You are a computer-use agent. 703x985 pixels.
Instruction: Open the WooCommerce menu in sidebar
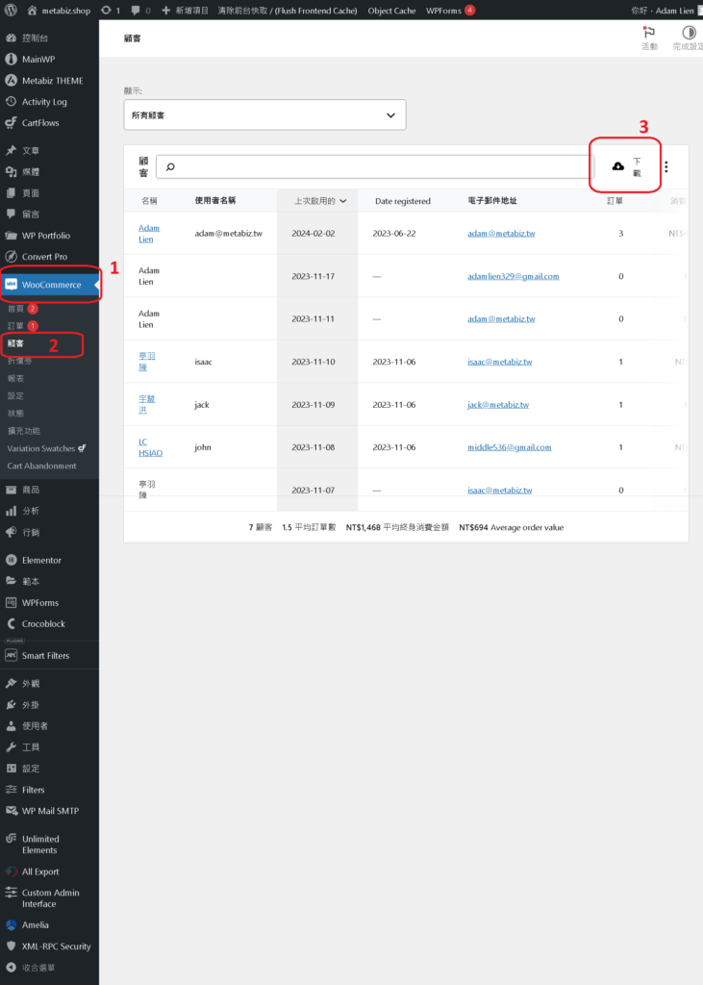(50, 285)
